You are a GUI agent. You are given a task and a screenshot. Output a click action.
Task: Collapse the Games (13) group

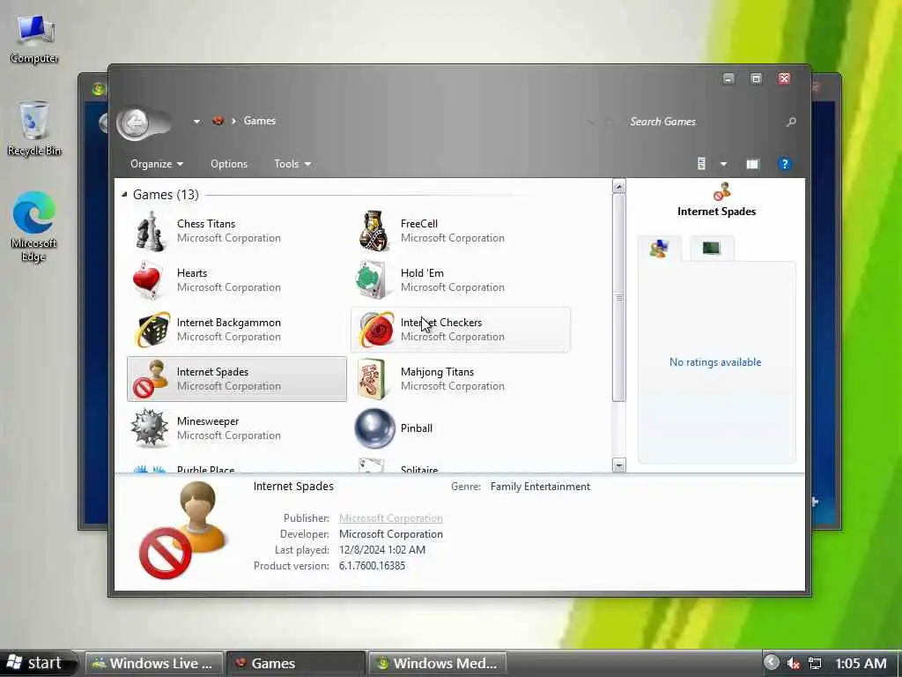124,195
